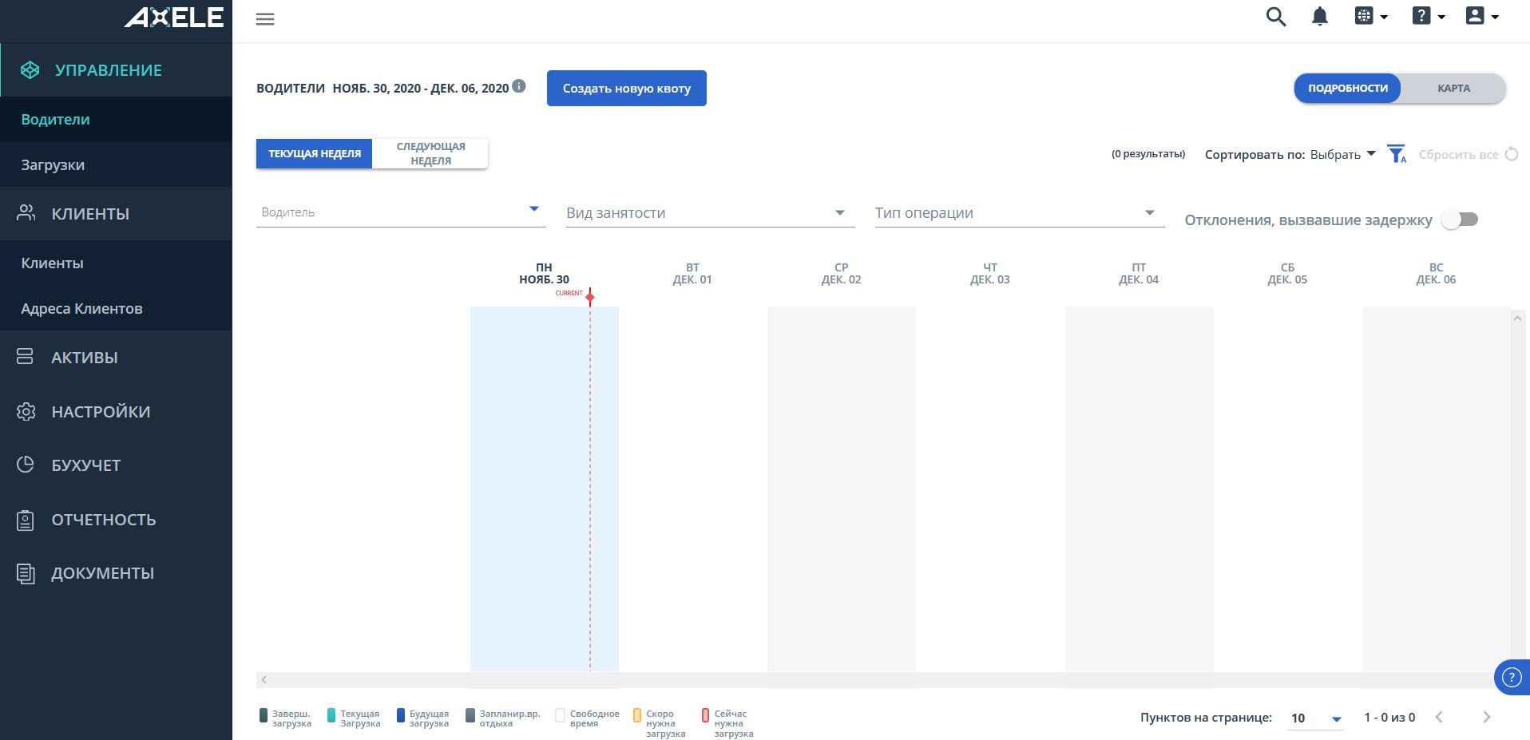The image size is (1530, 740).
Task: Open the help question mark menu
Action: click(x=1429, y=16)
